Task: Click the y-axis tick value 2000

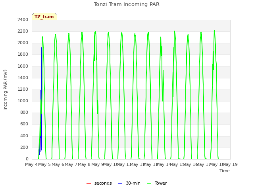Action: (23, 43)
